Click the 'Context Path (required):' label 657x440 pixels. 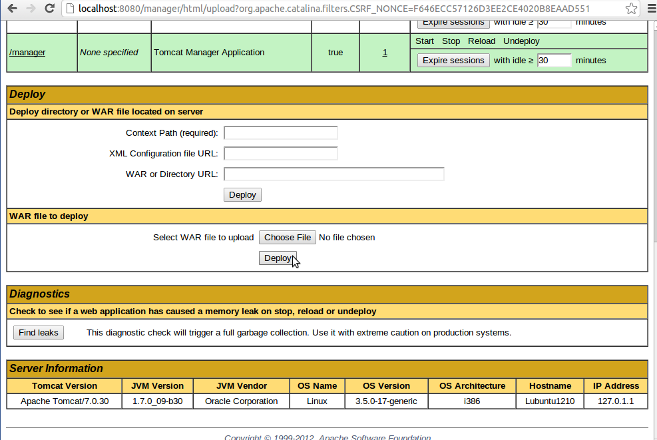[x=172, y=133]
